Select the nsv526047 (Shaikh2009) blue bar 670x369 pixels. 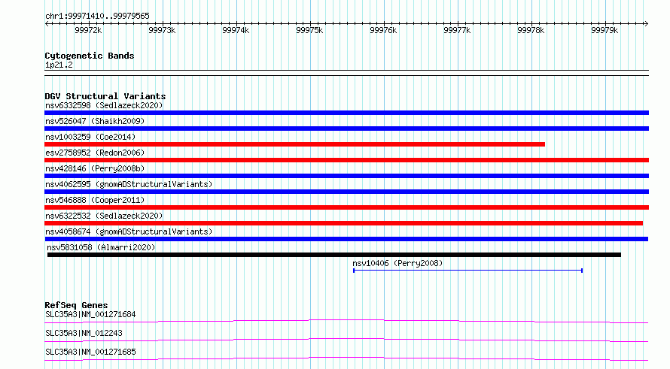point(346,129)
